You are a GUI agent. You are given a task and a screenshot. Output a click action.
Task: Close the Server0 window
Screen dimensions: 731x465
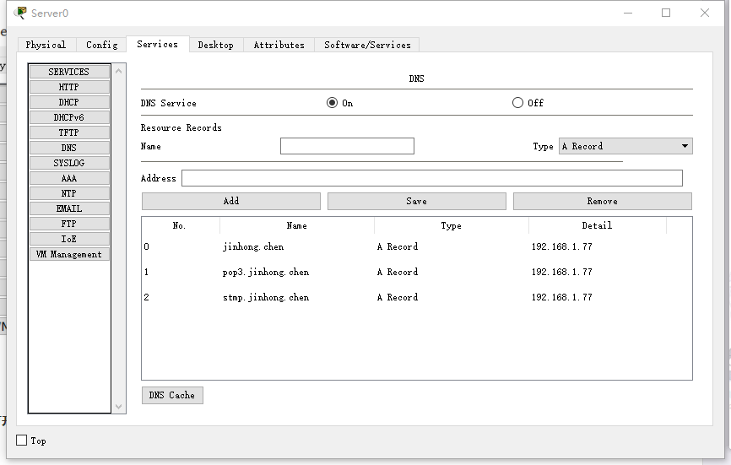point(705,13)
